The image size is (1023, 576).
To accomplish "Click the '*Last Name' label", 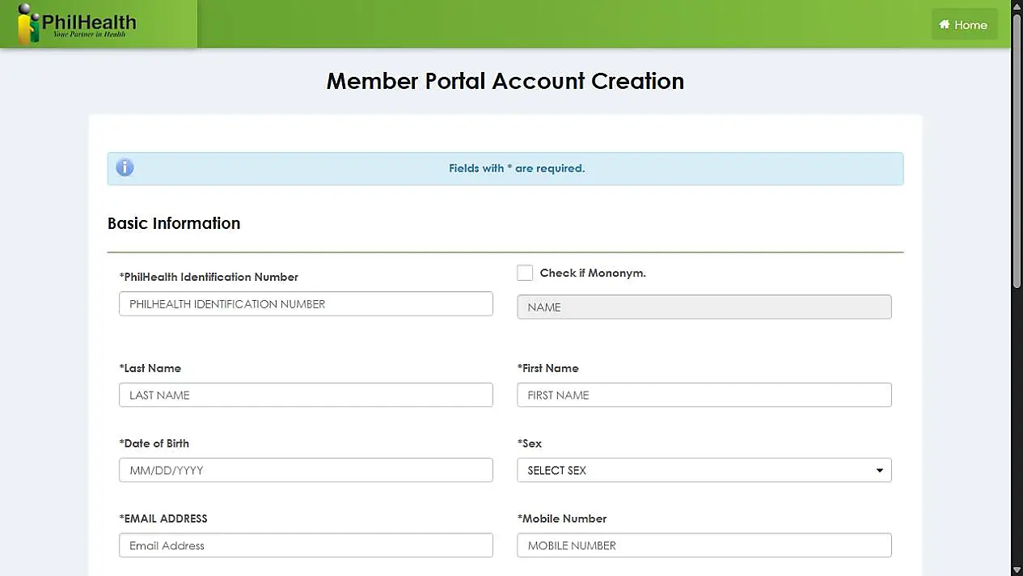I will click(150, 368).
